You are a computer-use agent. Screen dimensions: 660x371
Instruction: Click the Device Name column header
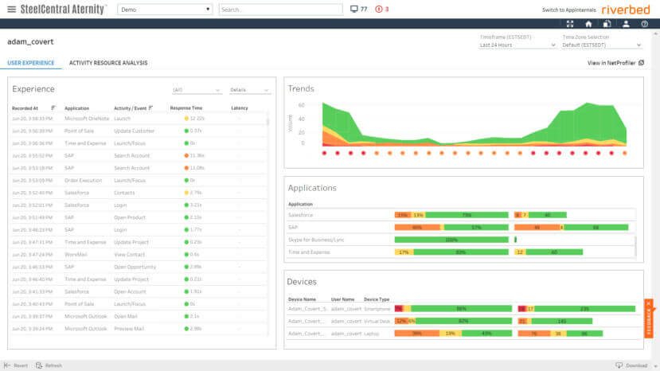(x=302, y=299)
